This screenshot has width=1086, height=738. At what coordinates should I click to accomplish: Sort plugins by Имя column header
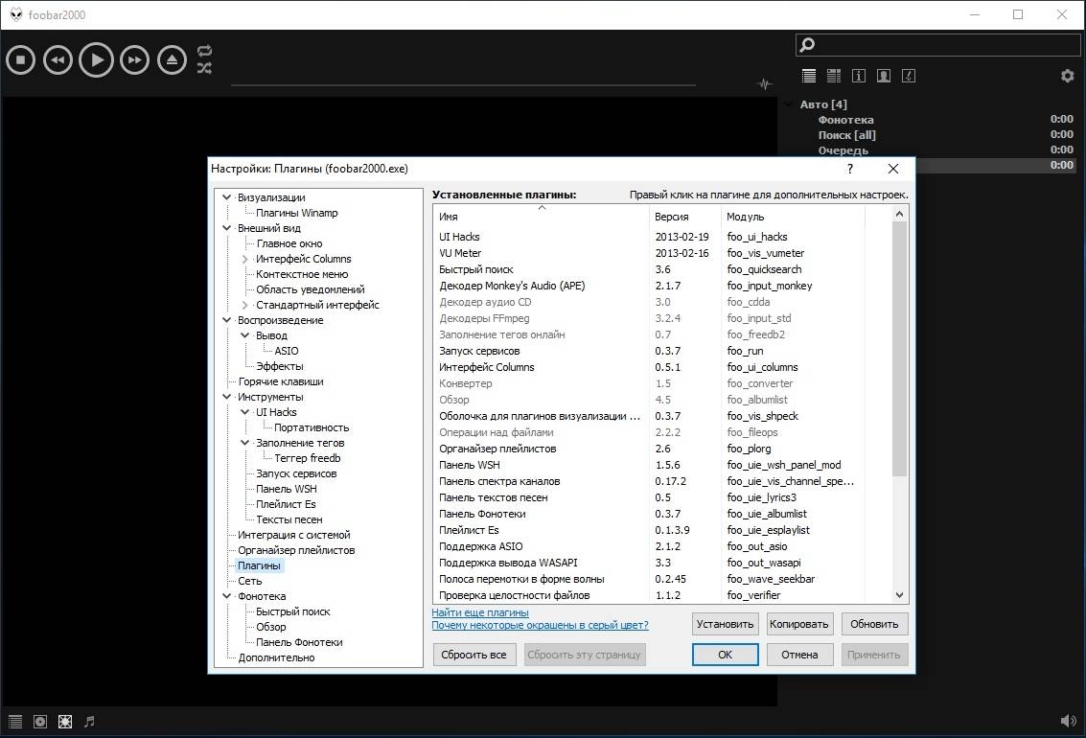tap(542, 216)
